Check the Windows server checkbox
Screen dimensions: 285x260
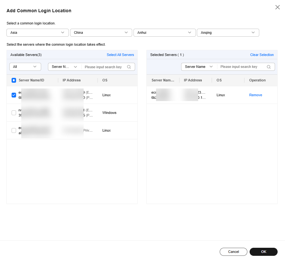coord(14,113)
